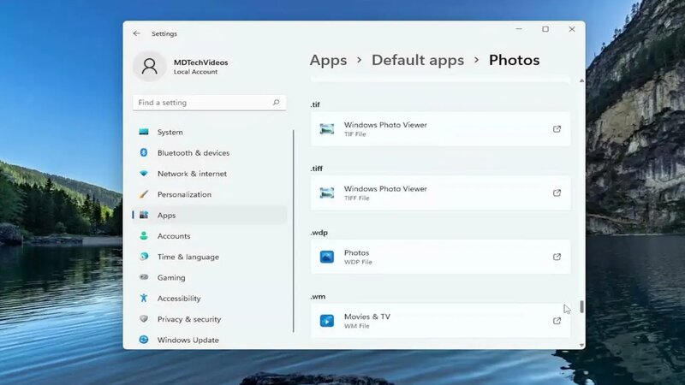
Task: Focus the Find a setting search box
Action: pyautogui.click(x=209, y=102)
